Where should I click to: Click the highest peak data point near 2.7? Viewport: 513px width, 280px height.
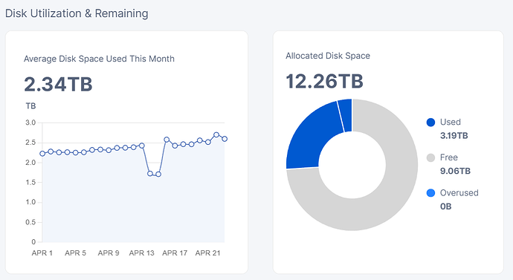point(216,134)
